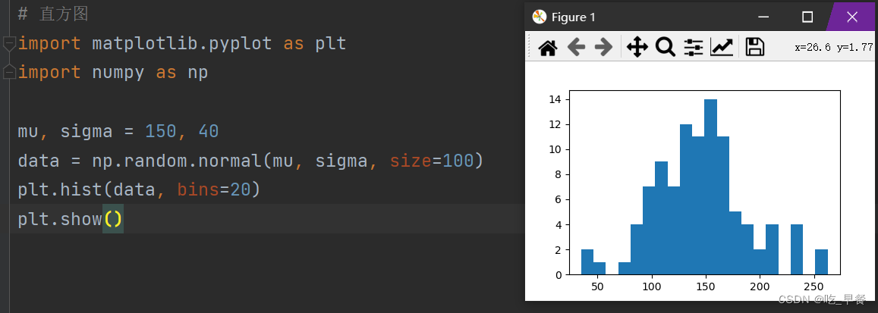The image size is (878, 313).
Task: Go back to the previous view arrow
Action: tap(576, 48)
